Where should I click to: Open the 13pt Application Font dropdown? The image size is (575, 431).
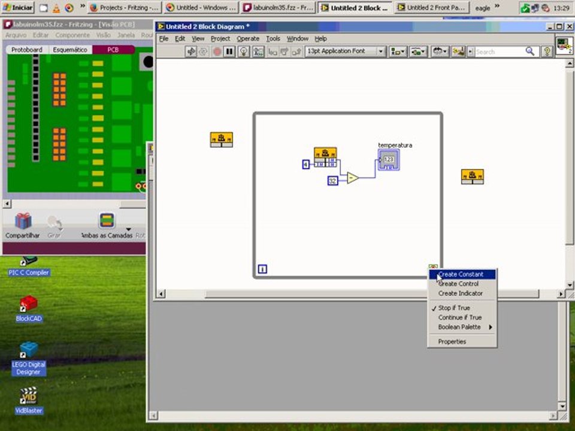[x=345, y=51]
